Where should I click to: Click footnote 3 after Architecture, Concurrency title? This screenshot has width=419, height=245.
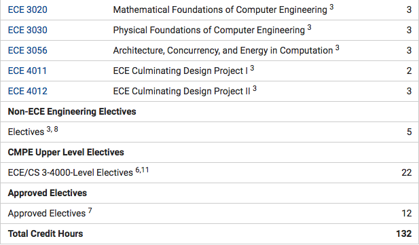tap(338, 48)
